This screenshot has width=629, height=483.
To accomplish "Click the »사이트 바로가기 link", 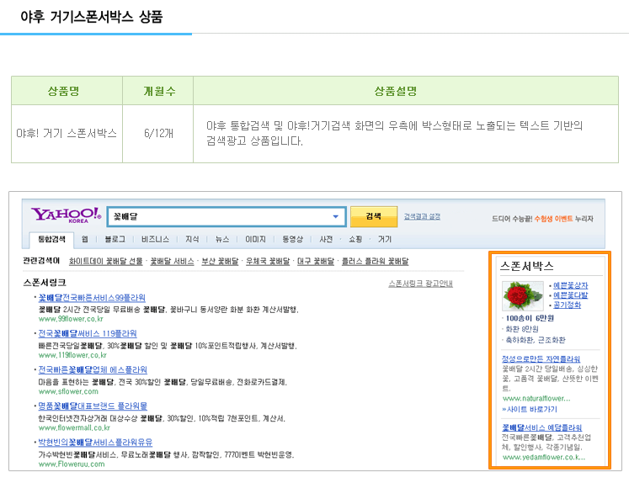I will click(x=530, y=409).
